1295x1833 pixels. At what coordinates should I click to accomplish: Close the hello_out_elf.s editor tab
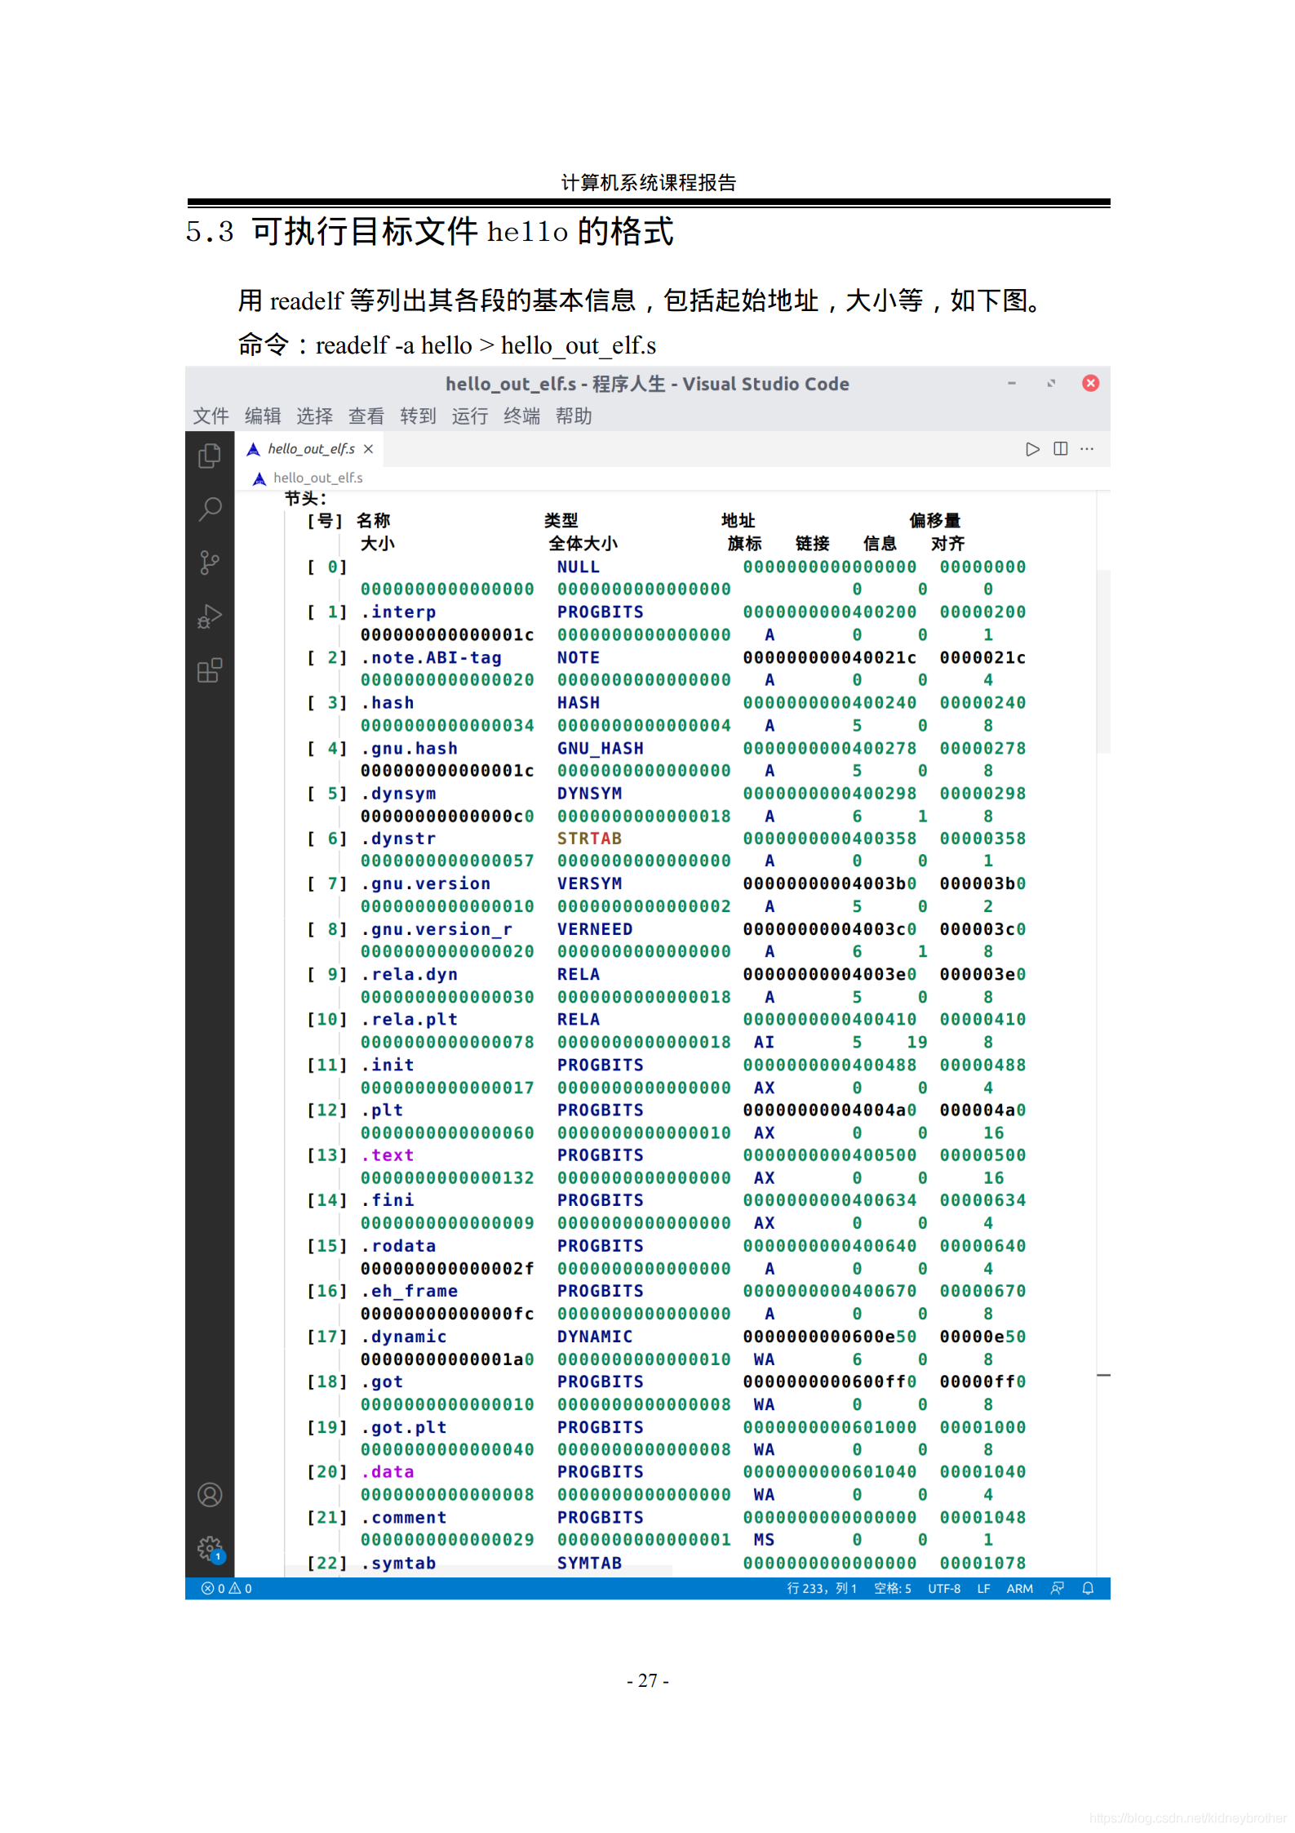368,449
